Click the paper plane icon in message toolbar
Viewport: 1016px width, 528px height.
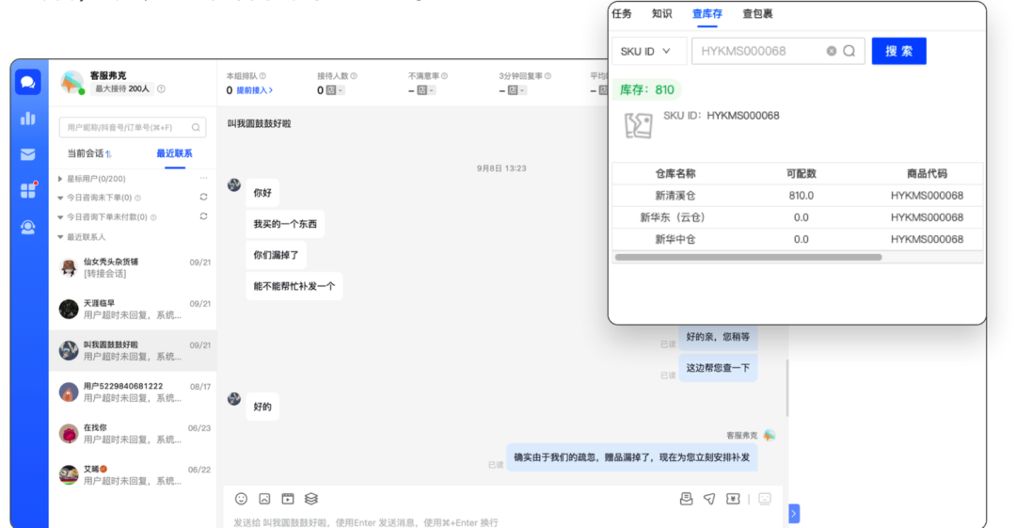point(709,499)
